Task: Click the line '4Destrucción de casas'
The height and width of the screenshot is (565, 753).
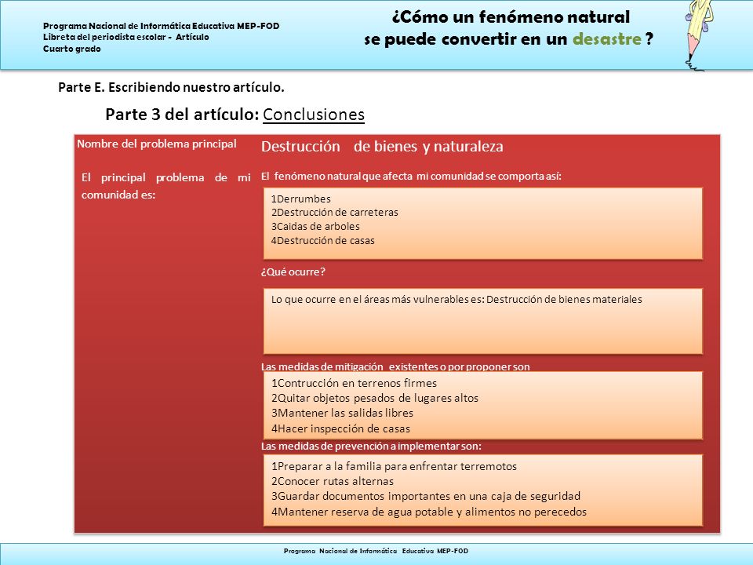Action: (x=322, y=240)
